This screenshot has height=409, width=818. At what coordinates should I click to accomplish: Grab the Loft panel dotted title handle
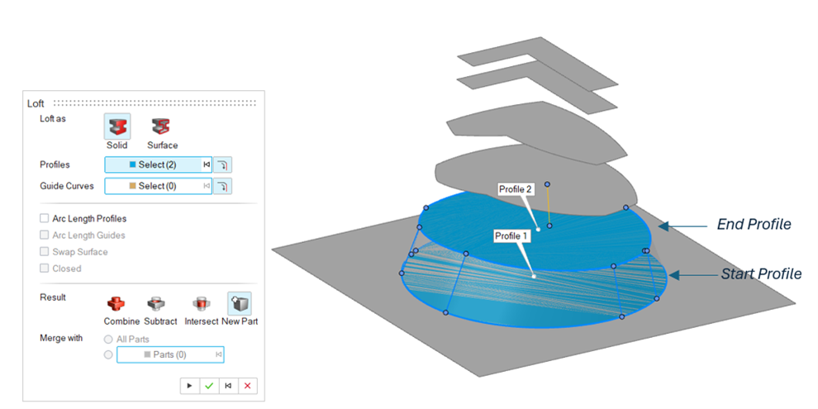coord(155,102)
